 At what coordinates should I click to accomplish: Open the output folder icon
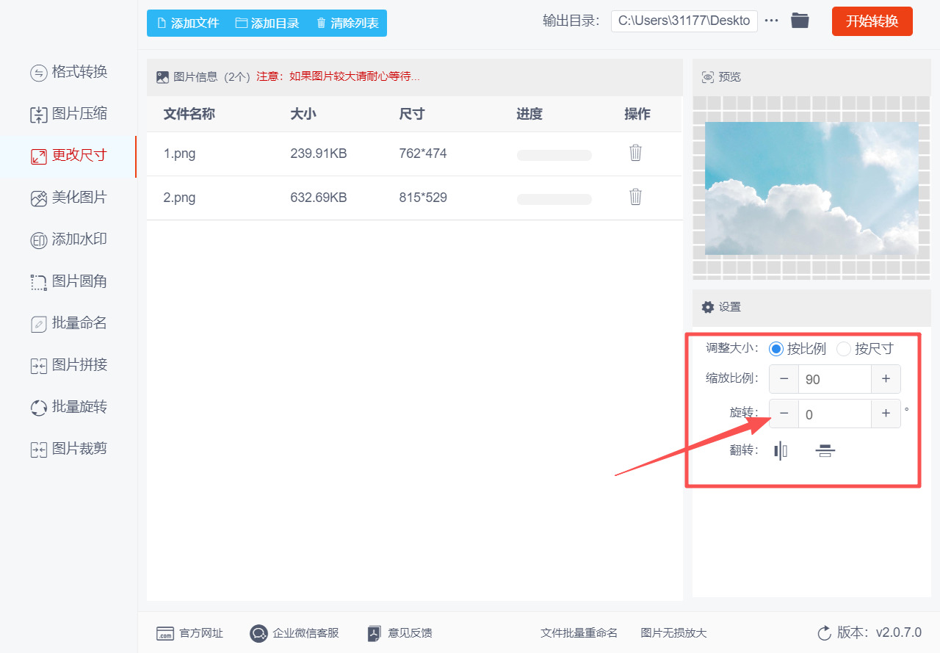click(x=800, y=21)
